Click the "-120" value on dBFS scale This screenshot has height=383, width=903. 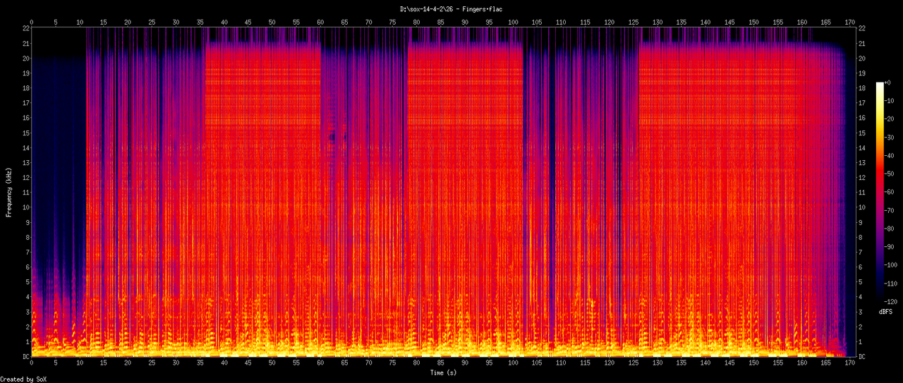pyautogui.click(x=892, y=301)
